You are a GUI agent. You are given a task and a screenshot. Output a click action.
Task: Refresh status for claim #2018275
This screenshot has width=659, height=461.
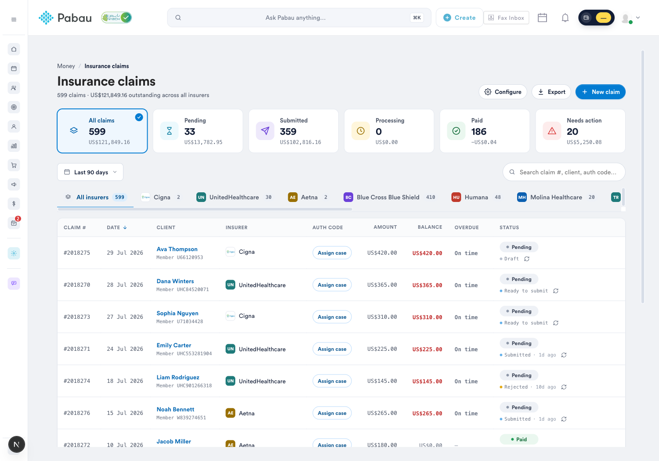pyautogui.click(x=527, y=259)
